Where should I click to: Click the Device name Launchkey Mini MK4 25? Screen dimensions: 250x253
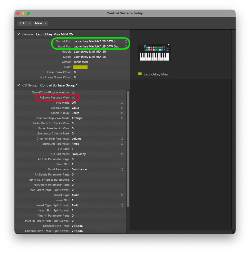tap(54, 34)
